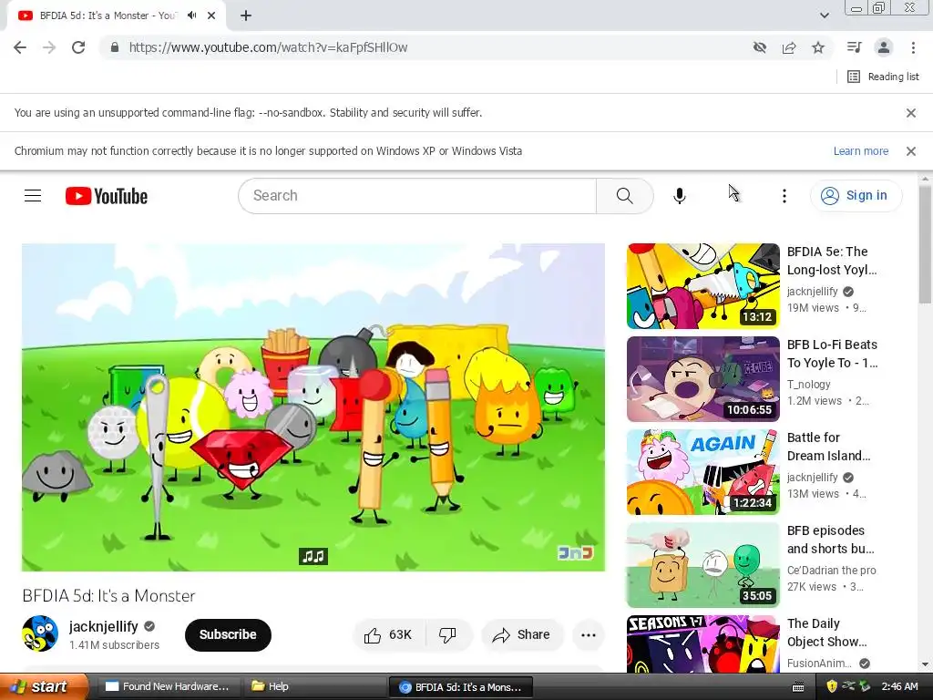The height and width of the screenshot is (700, 933).
Task: Open the Learn more link
Action: click(x=860, y=151)
